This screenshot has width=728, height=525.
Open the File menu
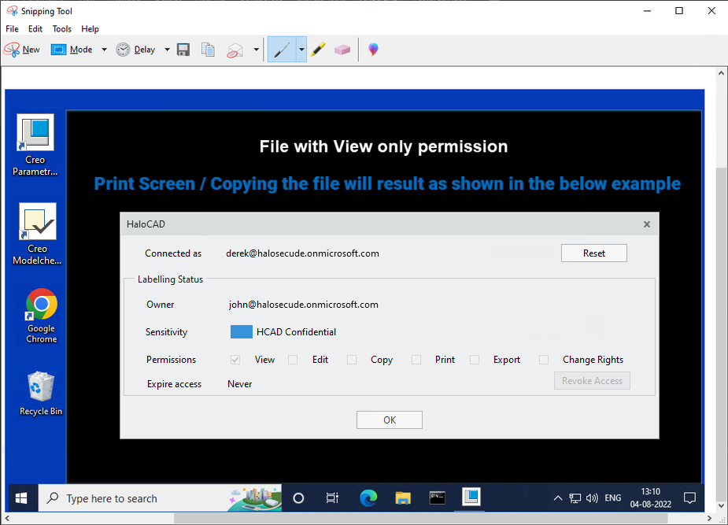tap(12, 29)
